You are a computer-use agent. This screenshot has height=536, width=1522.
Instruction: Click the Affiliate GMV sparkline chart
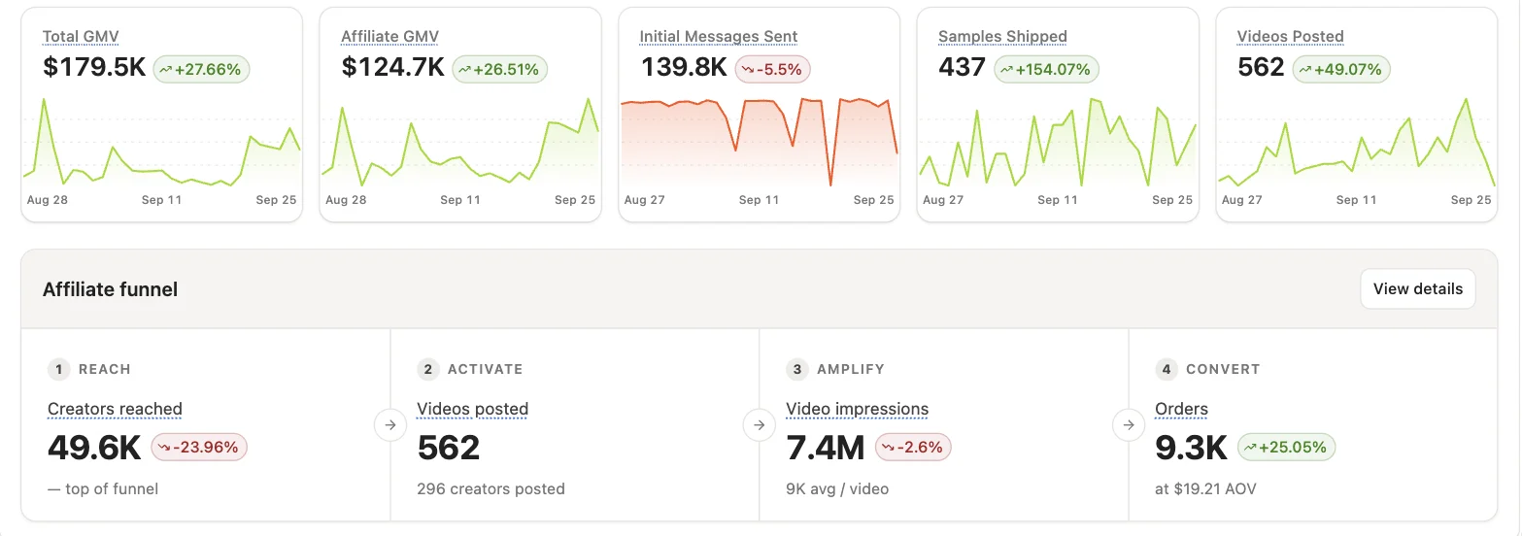coord(460,142)
